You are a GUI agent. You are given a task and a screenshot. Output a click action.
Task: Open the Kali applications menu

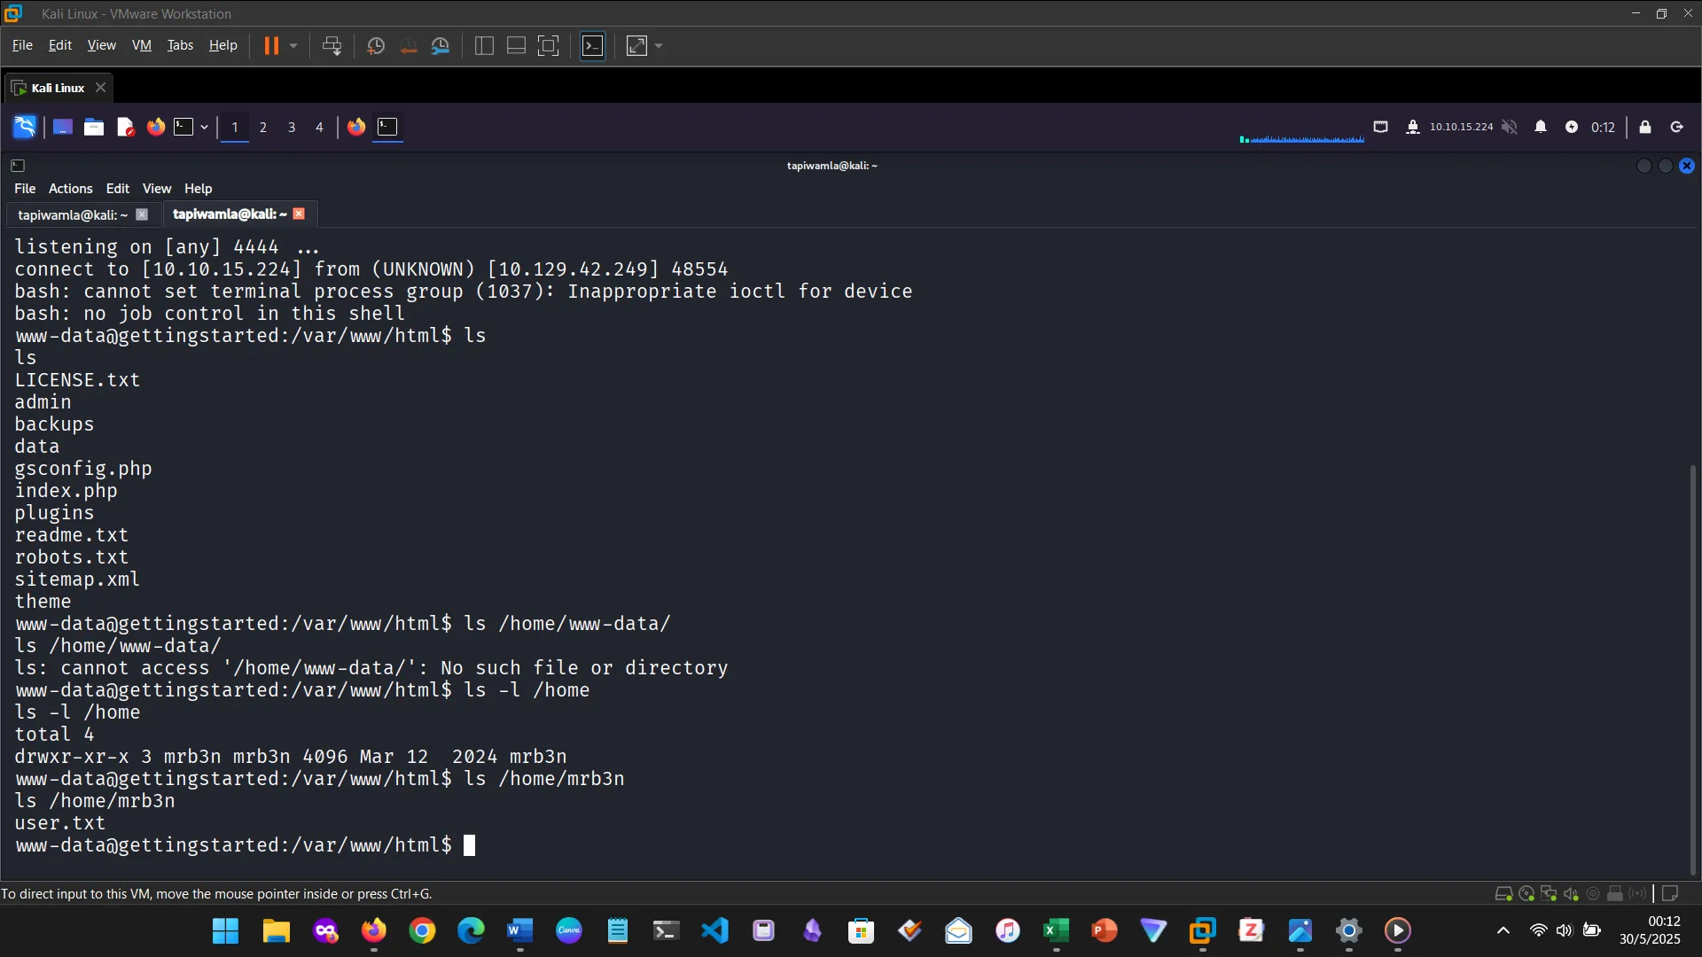tap(24, 127)
